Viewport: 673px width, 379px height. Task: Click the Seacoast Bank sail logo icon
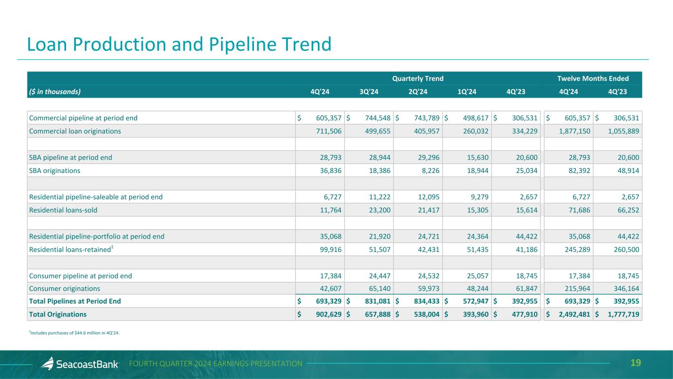pyautogui.click(x=47, y=364)
